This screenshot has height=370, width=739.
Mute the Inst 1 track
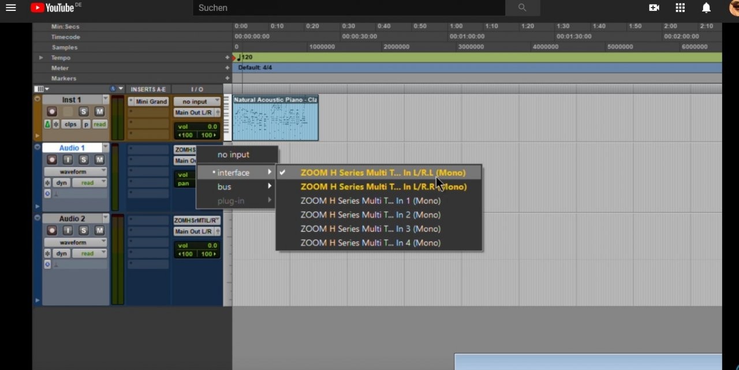pyautogui.click(x=99, y=111)
